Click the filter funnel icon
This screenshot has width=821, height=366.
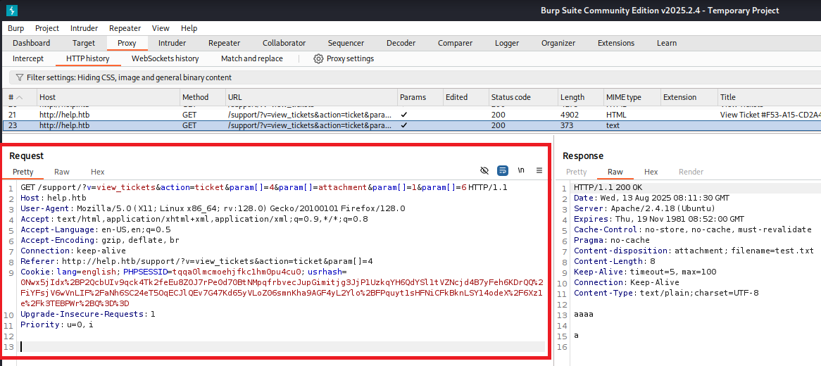(x=19, y=77)
